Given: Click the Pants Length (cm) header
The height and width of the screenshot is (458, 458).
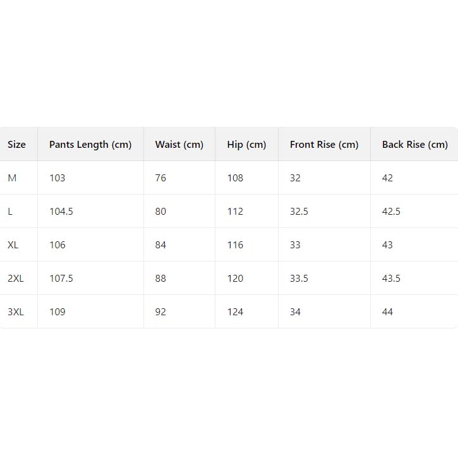Looking at the screenshot, I should point(90,145).
